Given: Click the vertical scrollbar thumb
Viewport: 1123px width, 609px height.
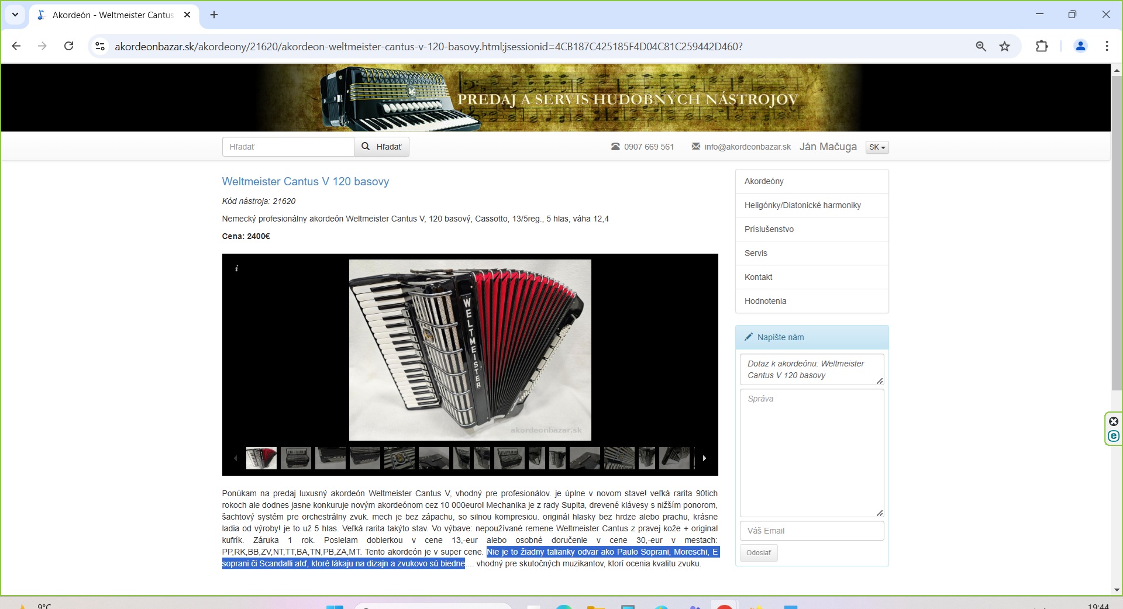Looking at the screenshot, I should pos(1117,233).
